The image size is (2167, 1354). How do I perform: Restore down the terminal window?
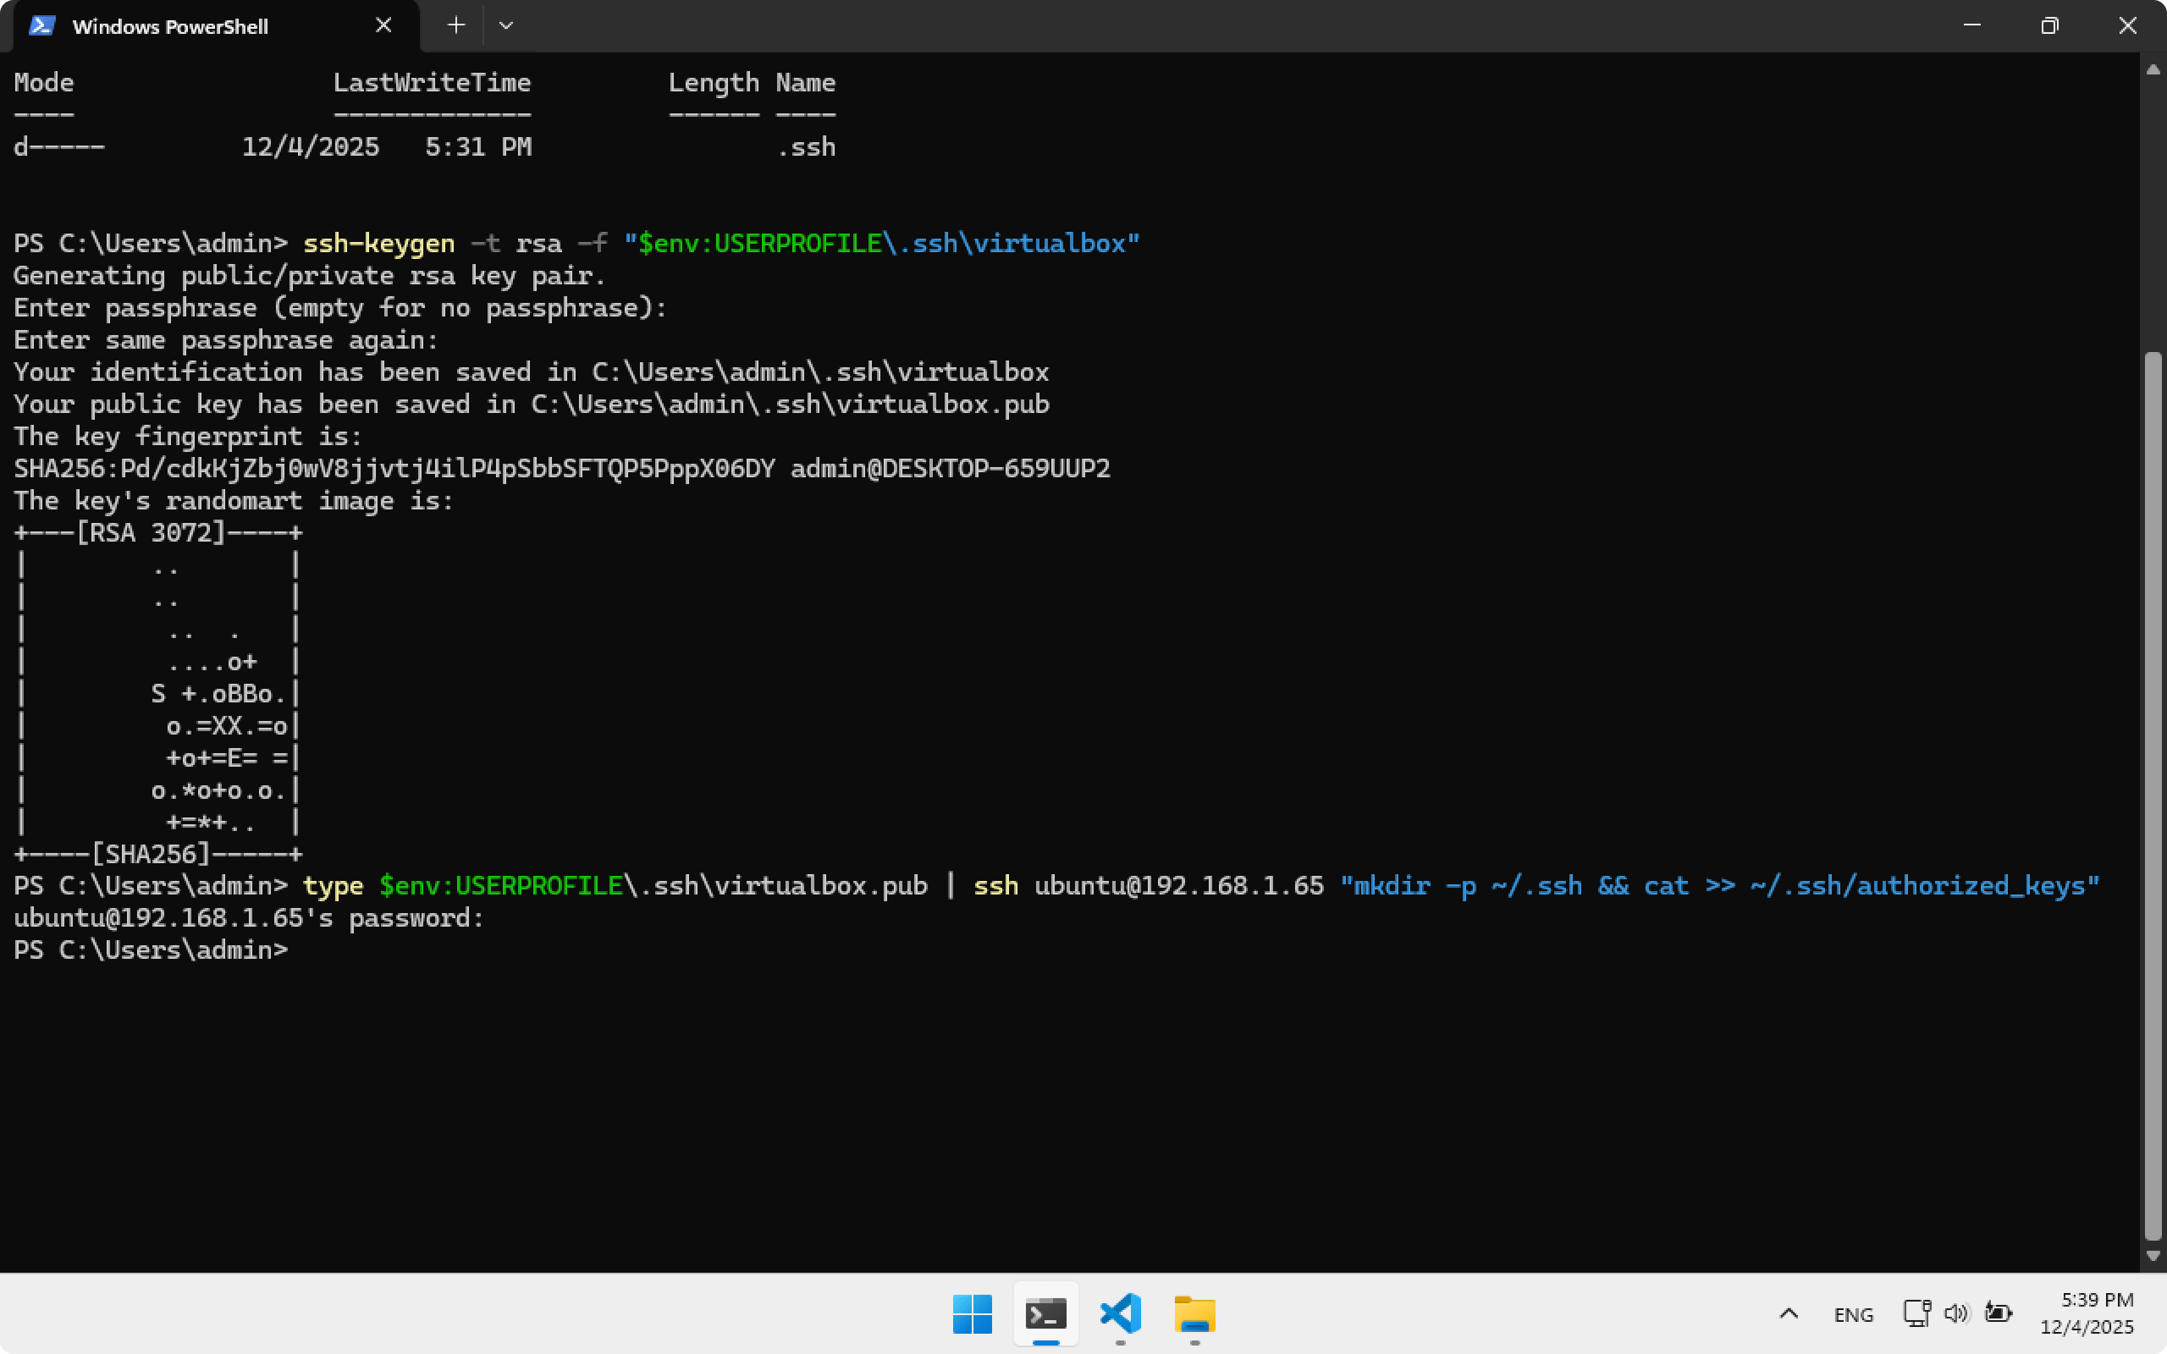tap(2049, 26)
